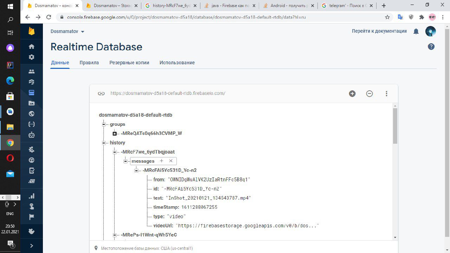The image size is (450, 253).
Task: Switch to Правила tab
Action: [89, 63]
